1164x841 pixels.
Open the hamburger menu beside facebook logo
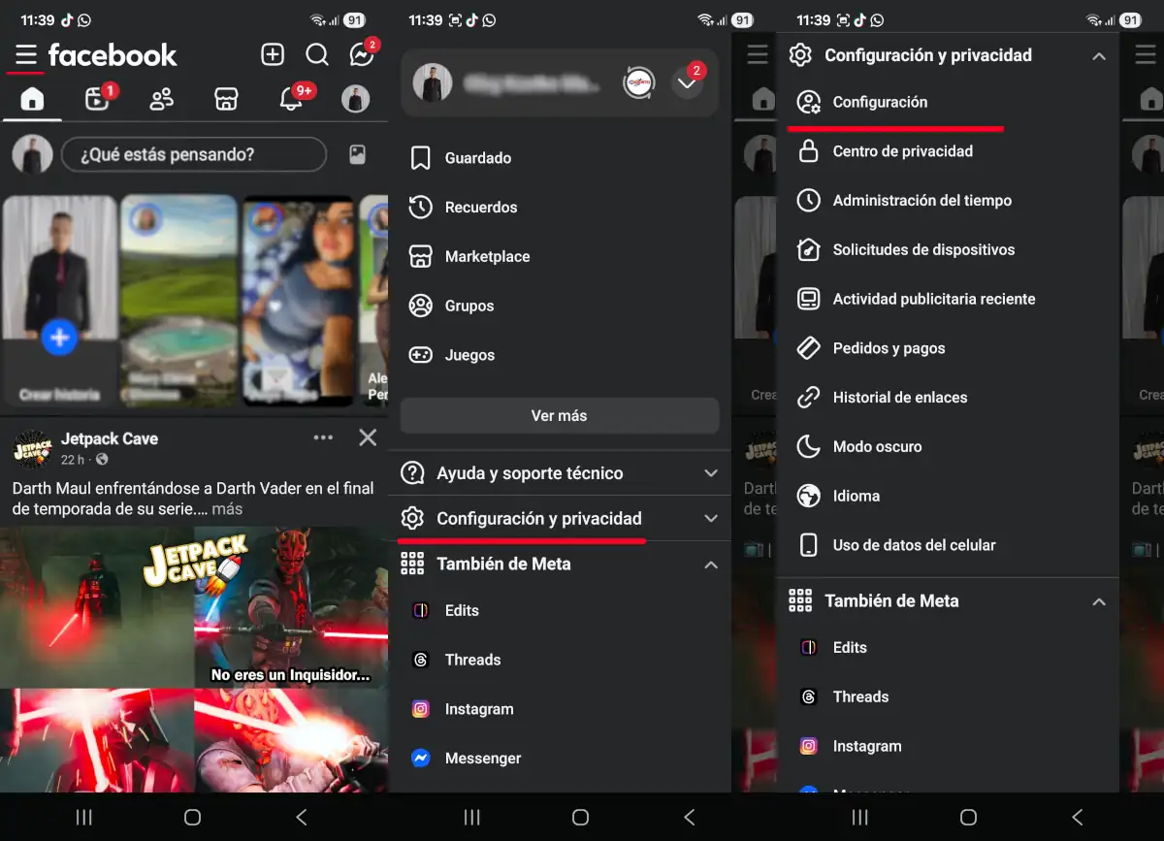tap(26, 54)
